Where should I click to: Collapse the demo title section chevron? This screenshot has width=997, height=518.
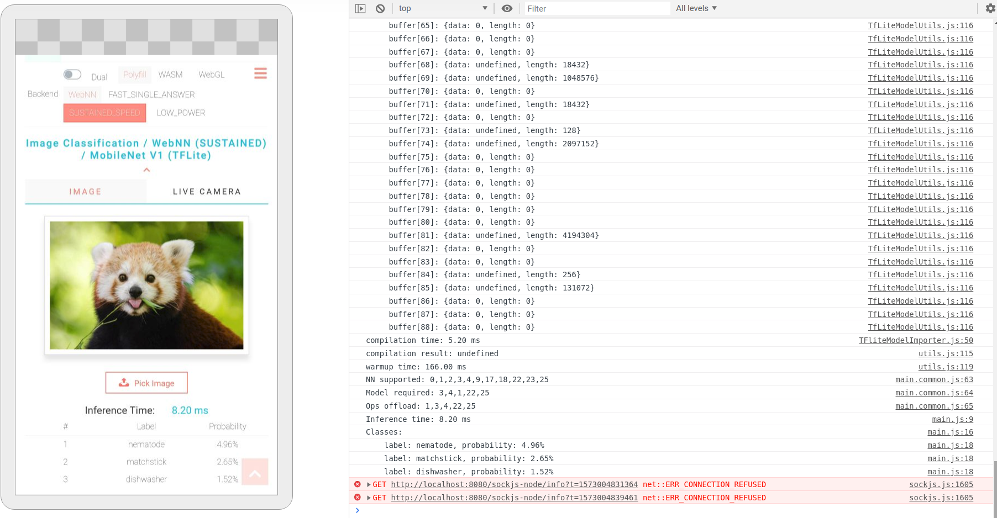pos(146,170)
